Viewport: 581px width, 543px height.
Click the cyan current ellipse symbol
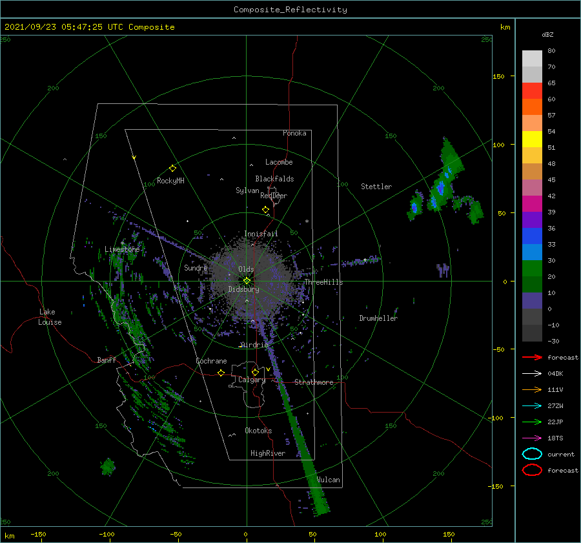tap(532, 454)
